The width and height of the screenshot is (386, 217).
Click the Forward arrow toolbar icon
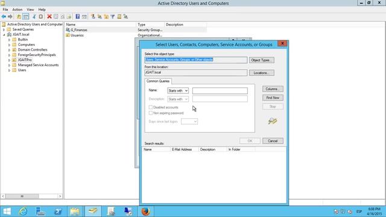(10, 16)
